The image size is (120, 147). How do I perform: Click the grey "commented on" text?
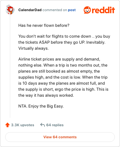coord(55,10)
